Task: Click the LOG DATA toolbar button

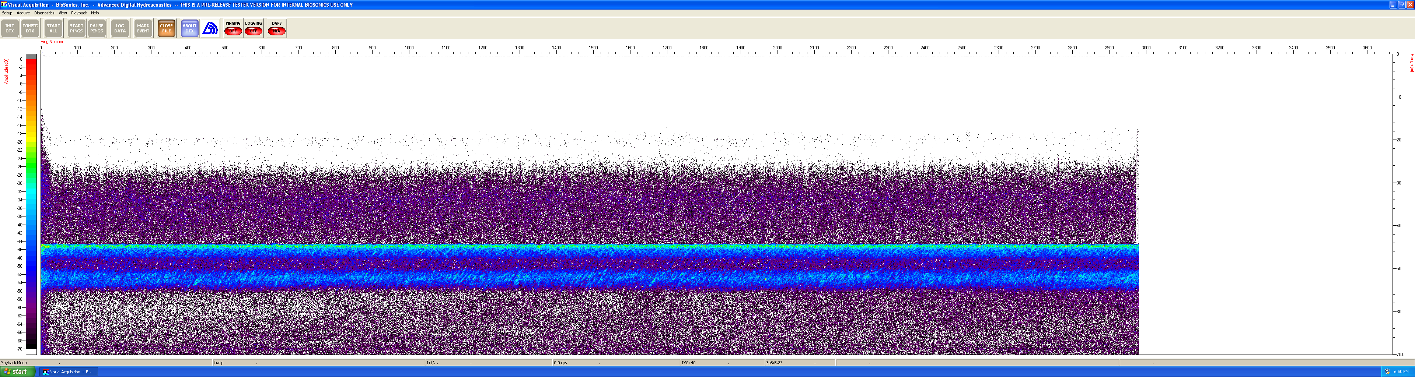Action: pos(120,29)
